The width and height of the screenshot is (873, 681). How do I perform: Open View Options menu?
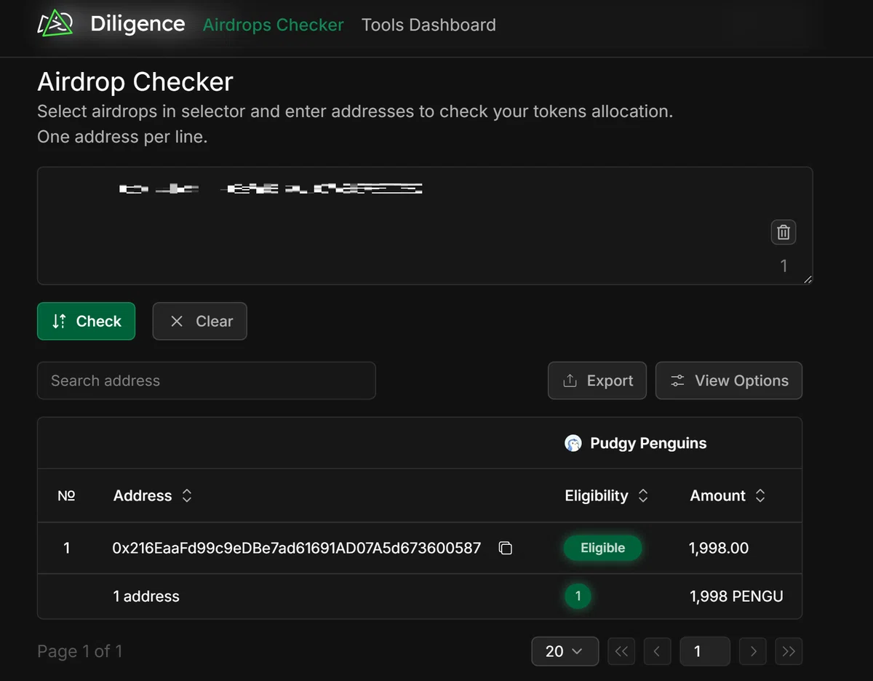coord(729,381)
